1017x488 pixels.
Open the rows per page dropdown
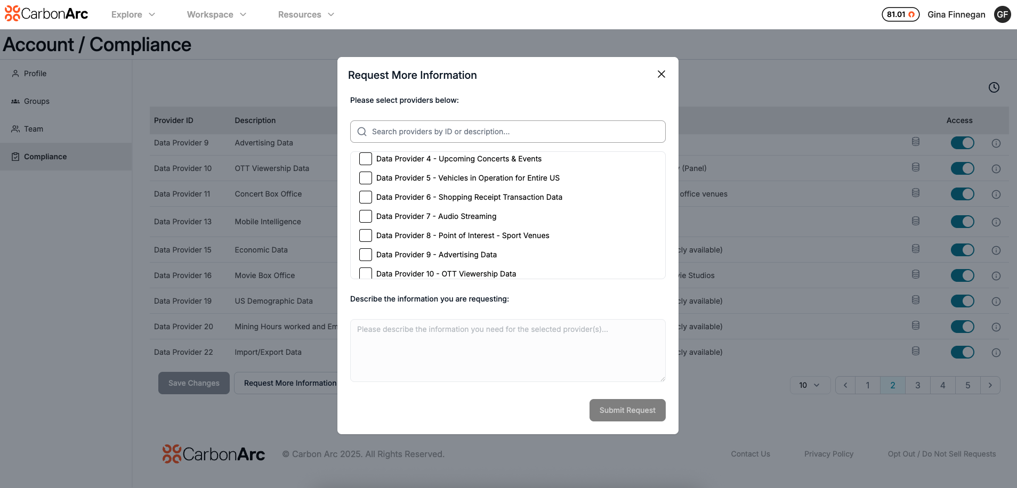click(x=809, y=385)
